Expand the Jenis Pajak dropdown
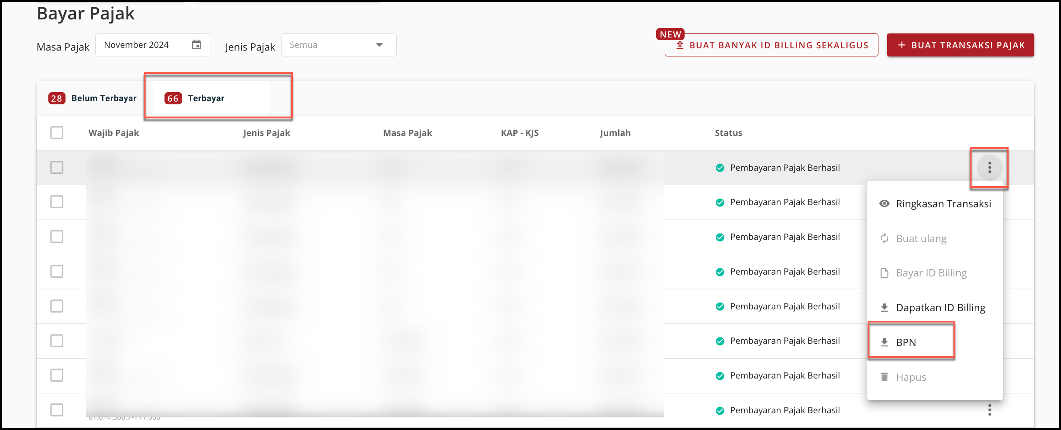Image resolution: width=1061 pixels, height=430 pixels. [x=338, y=45]
